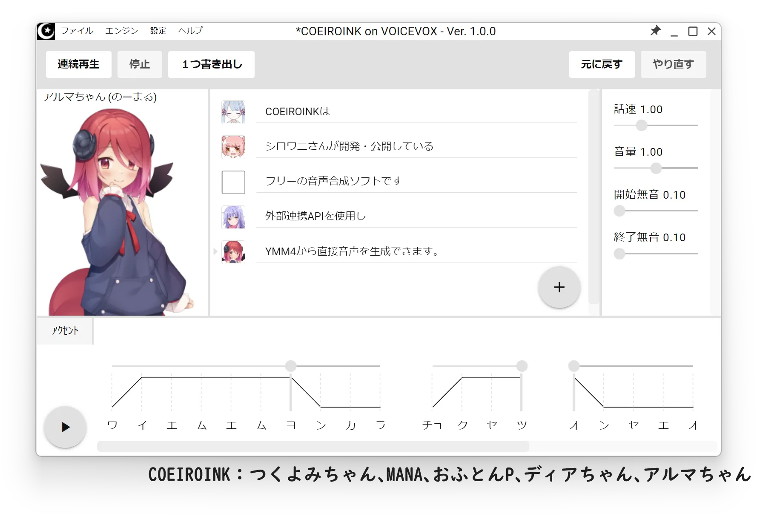Click accent slider handle above ヨ
Viewport: 757px width, 516px height.
(291, 366)
